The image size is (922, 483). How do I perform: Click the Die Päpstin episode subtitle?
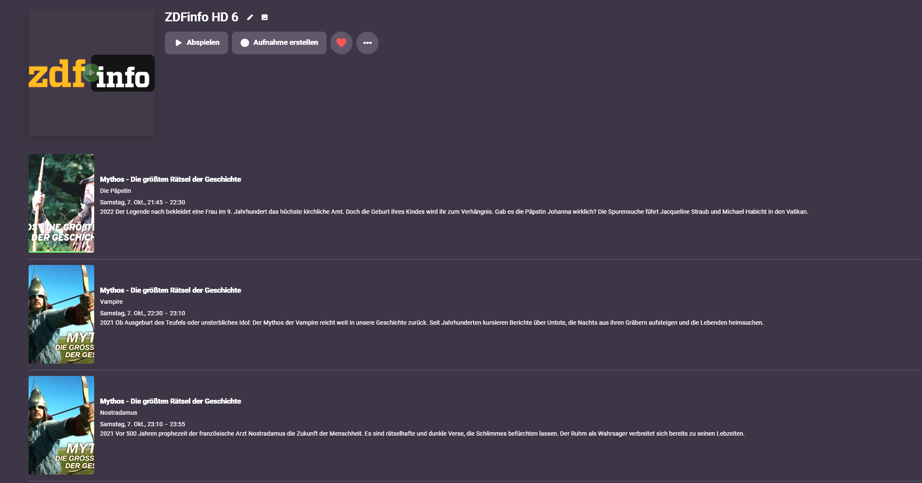(116, 191)
